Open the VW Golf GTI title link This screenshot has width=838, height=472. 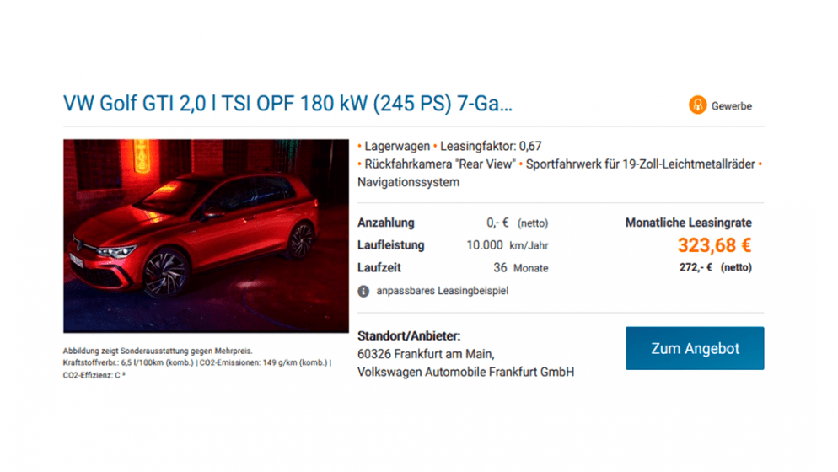[x=287, y=103]
